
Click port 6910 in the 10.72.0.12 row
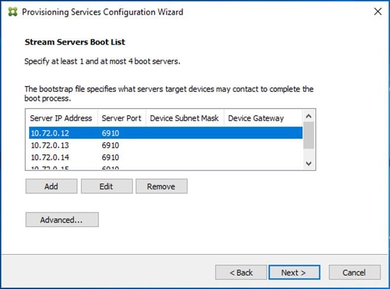click(110, 133)
